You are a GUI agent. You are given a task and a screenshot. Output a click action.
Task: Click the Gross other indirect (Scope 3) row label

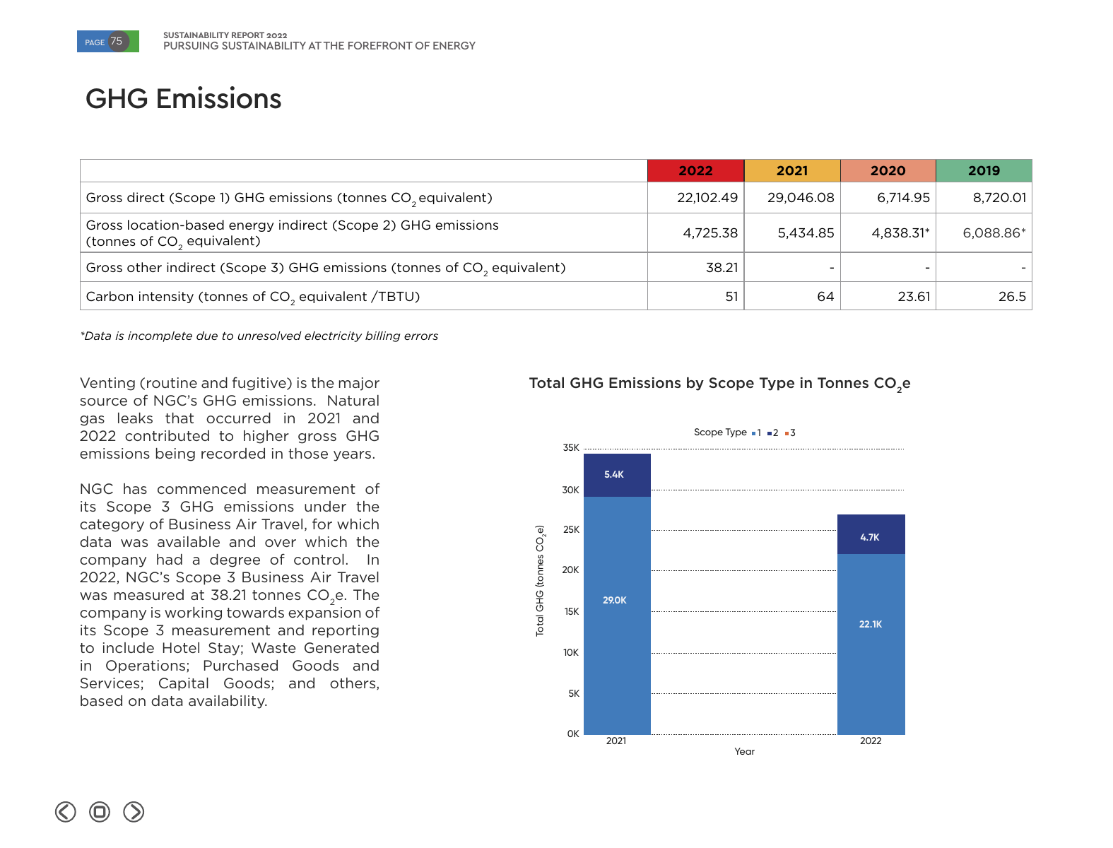click(326, 269)
